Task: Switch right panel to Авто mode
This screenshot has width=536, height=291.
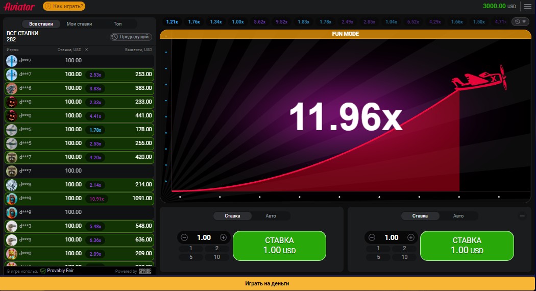Action: [458, 216]
